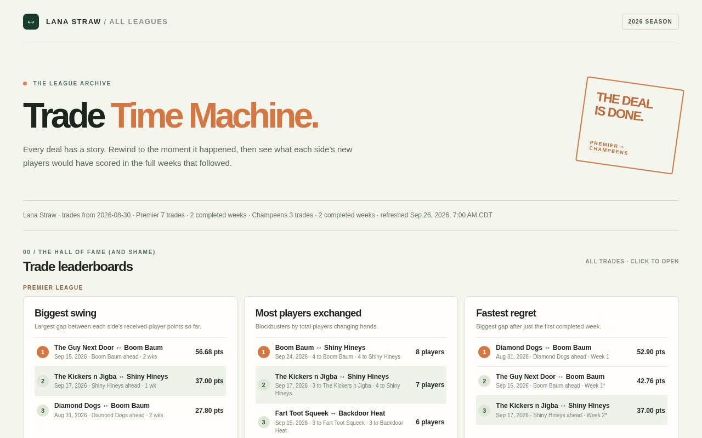Viewport: 702px width, 438px height.
Task: Select the All Leagues breadcrumb
Action: 138,22
